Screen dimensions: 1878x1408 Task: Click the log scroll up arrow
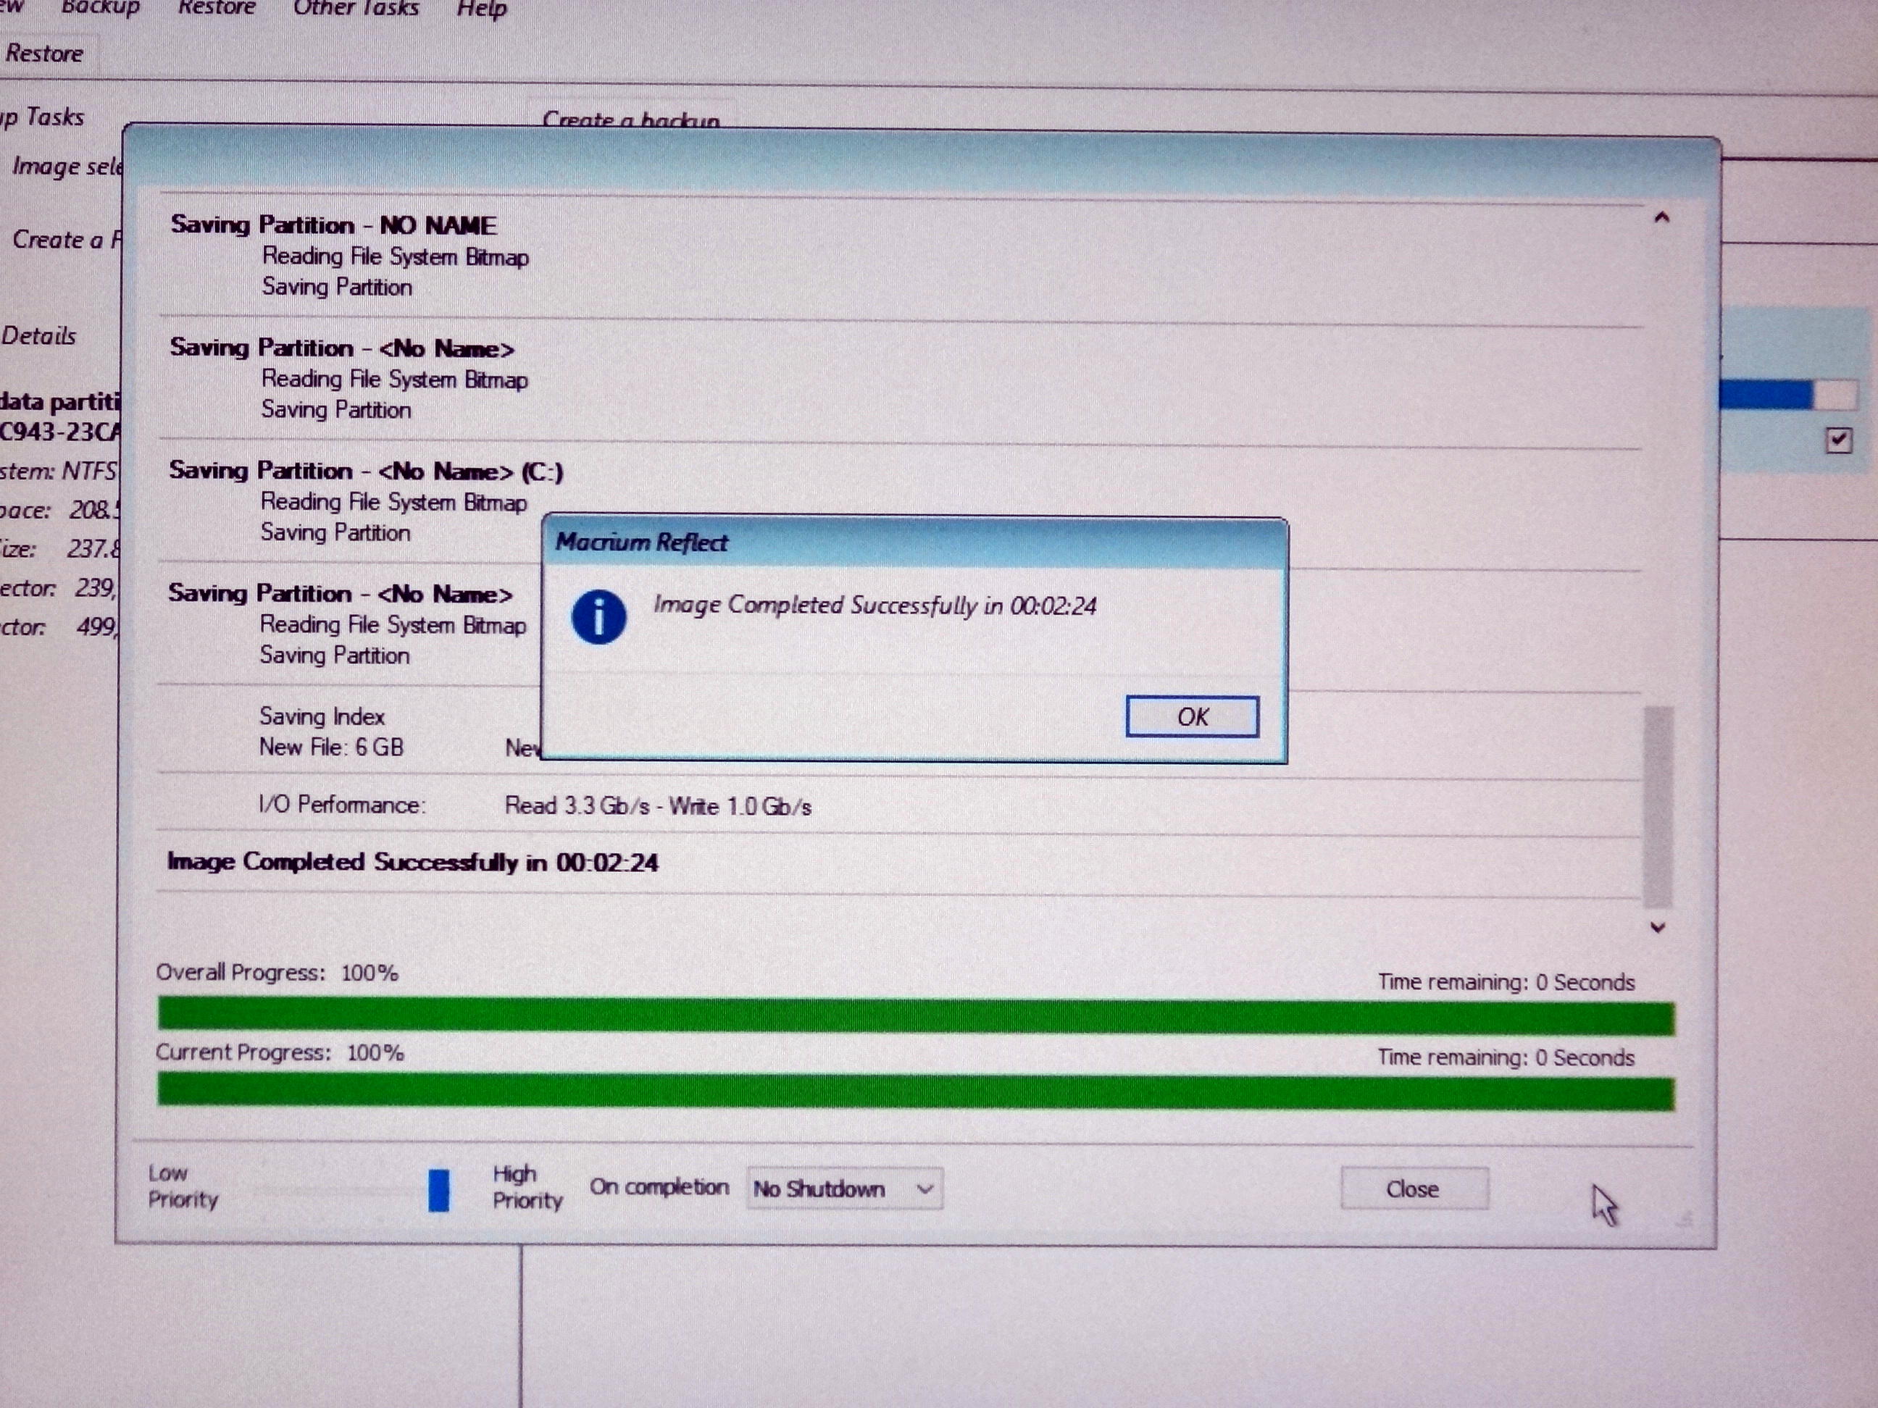1661,218
